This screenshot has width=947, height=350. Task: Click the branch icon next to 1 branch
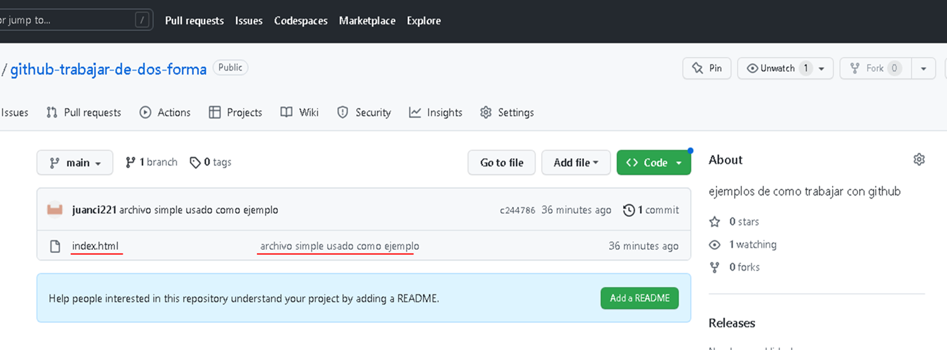pyautogui.click(x=131, y=162)
